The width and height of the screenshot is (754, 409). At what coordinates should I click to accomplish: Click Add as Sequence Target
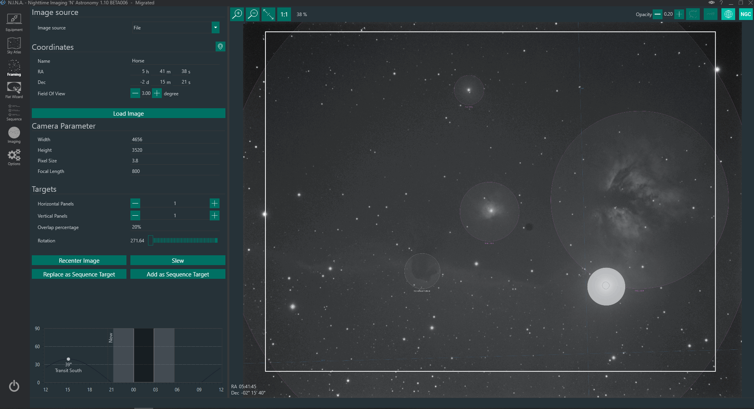(x=178, y=274)
